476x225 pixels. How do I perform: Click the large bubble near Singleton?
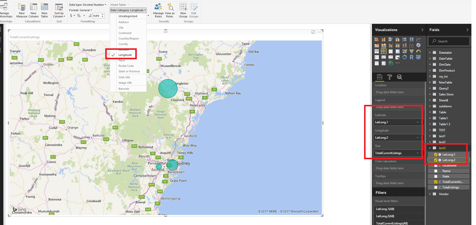pyautogui.click(x=168, y=88)
